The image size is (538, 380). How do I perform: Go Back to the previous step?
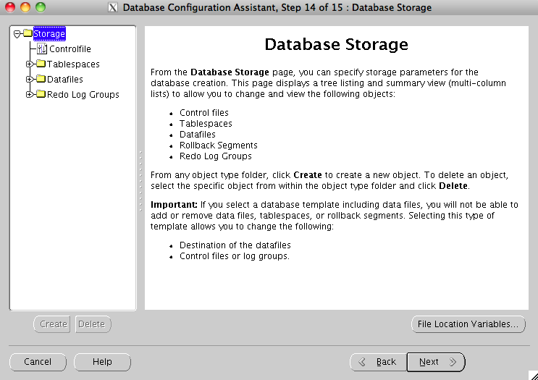378,362
